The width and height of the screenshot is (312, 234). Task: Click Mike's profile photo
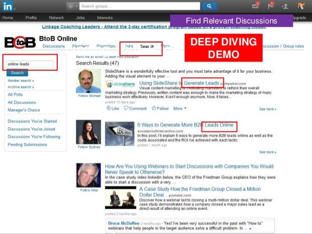(x=89, y=175)
